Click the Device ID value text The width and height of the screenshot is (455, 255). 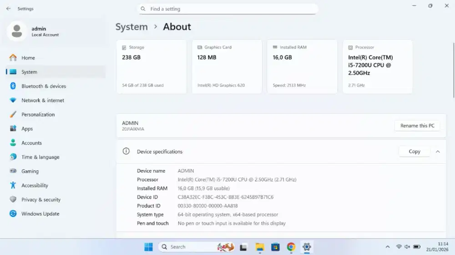[x=226, y=197]
